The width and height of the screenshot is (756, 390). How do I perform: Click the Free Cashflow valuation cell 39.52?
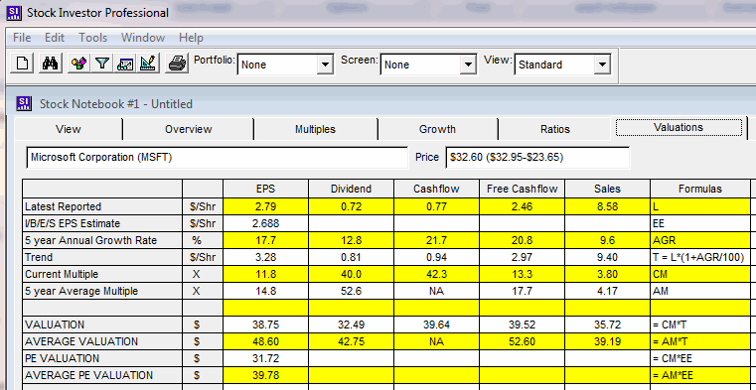522,325
